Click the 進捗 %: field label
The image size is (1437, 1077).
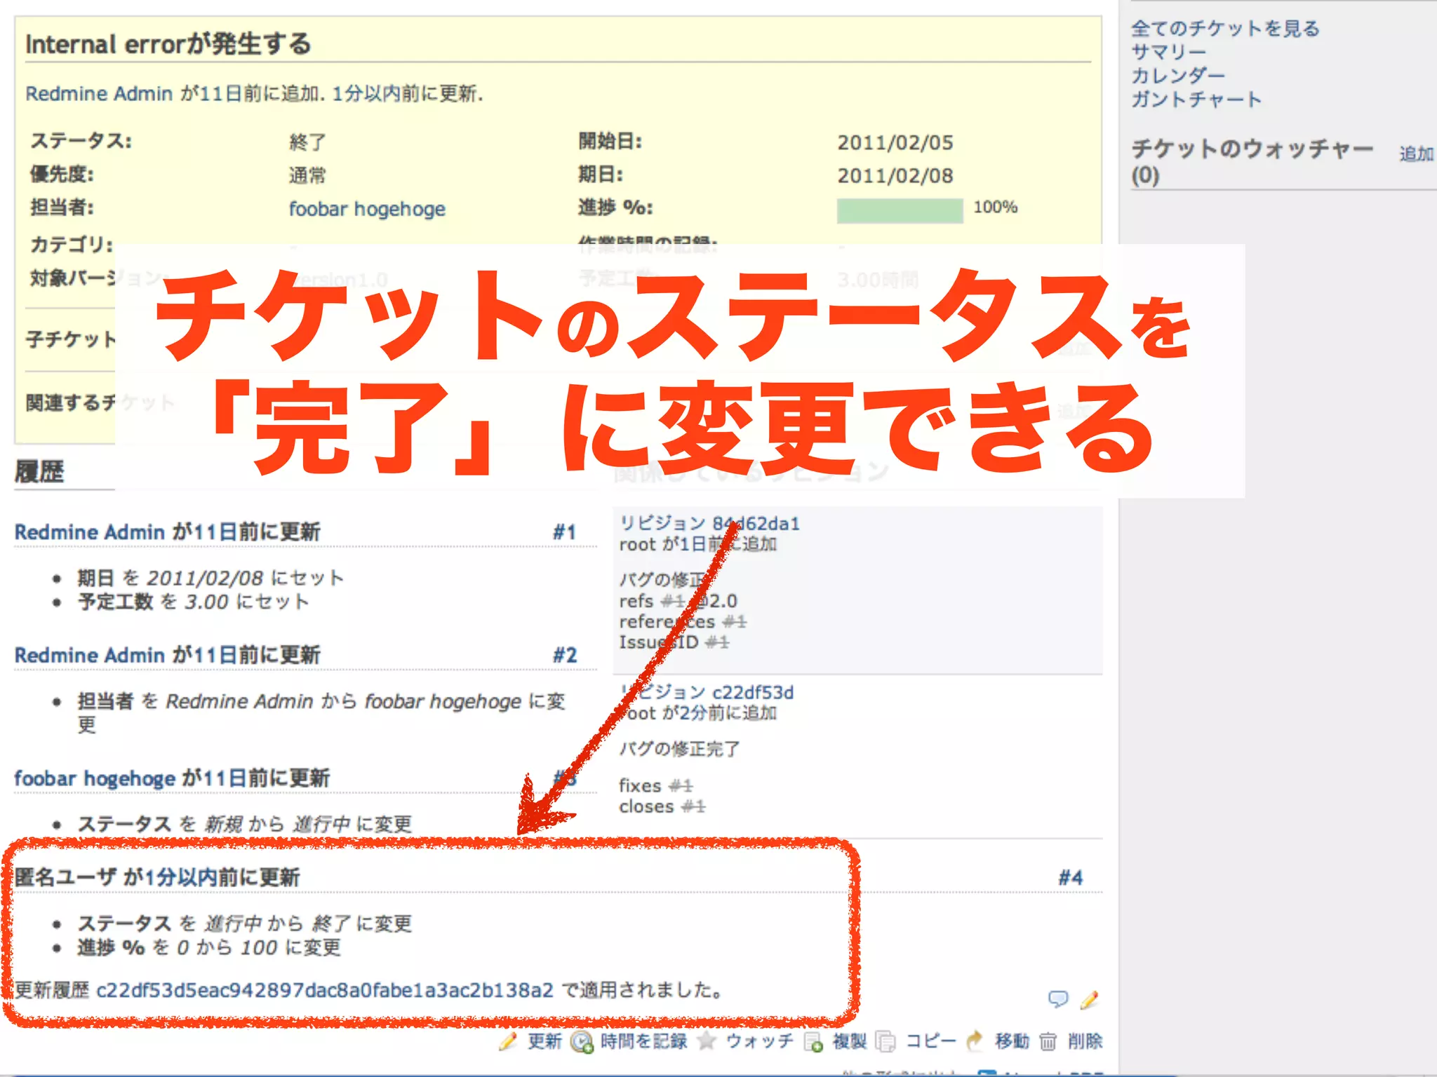coord(615,208)
